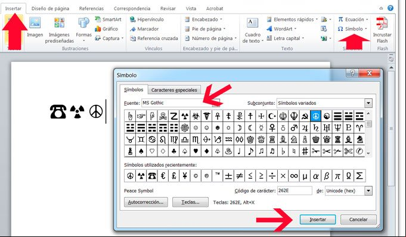Click the Gráfico chart icon
The image size is (406, 237).
point(107,29)
